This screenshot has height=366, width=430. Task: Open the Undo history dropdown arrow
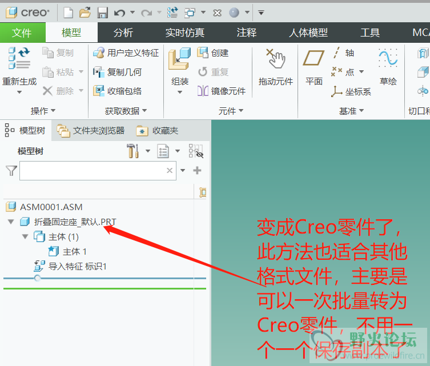[x=132, y=13]
